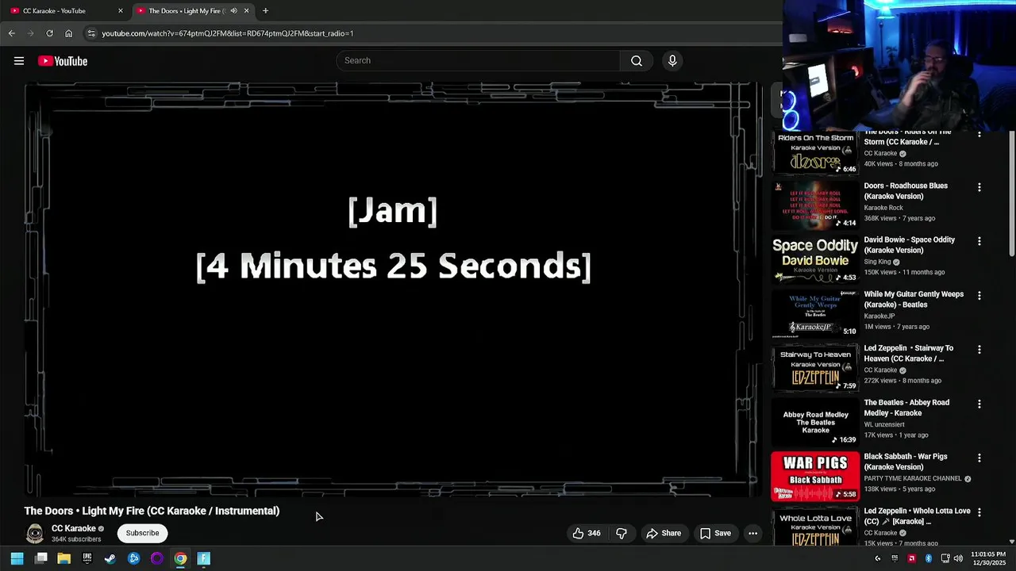Screen dimensions: 1016x571
Task: Click 'Sing King' channel name
Action: [878, 262]
